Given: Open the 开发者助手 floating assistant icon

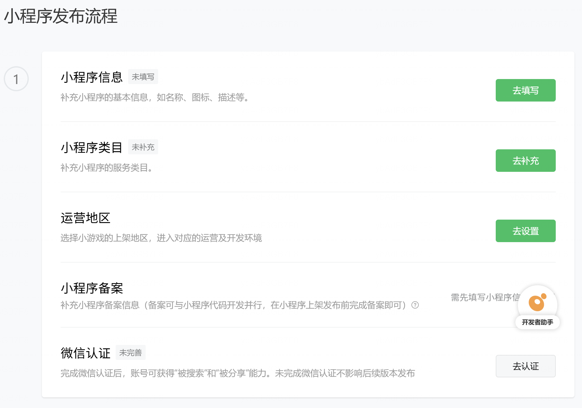Looking at the screenshot, I should click(x=537, y=303).
